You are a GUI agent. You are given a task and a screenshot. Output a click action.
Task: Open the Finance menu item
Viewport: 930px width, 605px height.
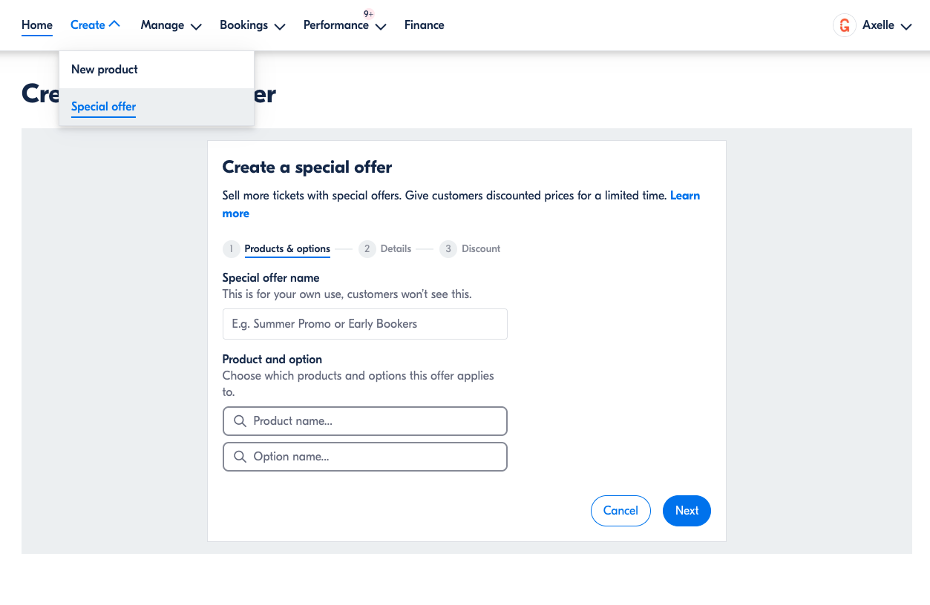[x=425, y=25]
